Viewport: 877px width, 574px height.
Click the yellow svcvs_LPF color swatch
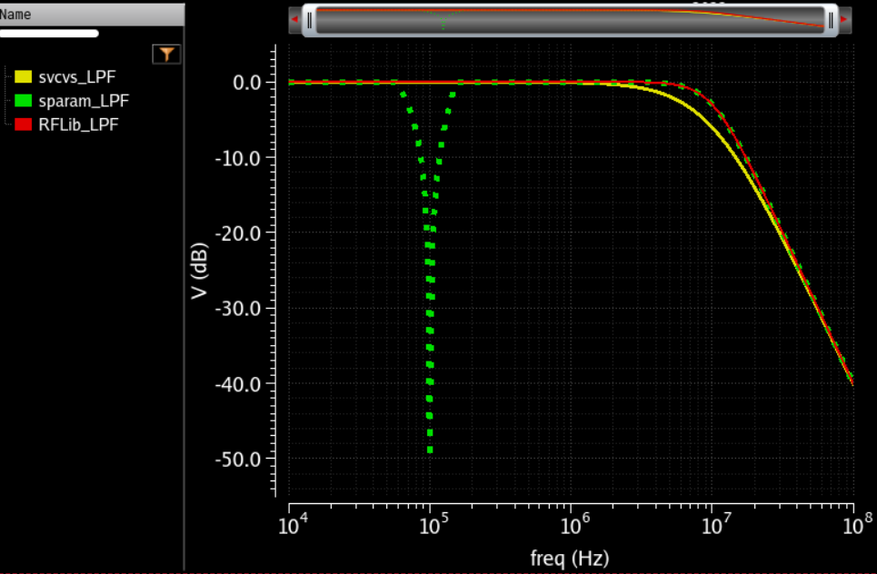(x=23, y=76)
